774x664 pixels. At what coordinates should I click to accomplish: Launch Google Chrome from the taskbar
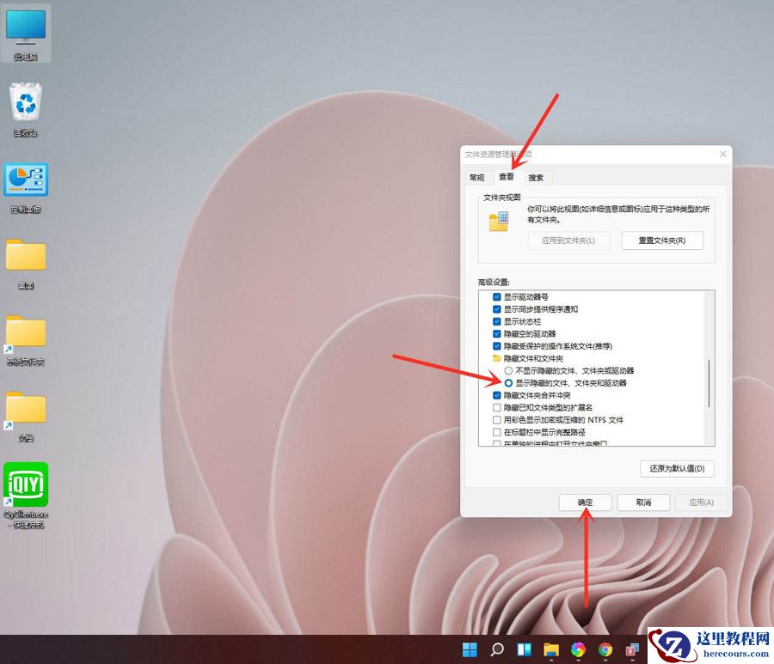point(605,649)
